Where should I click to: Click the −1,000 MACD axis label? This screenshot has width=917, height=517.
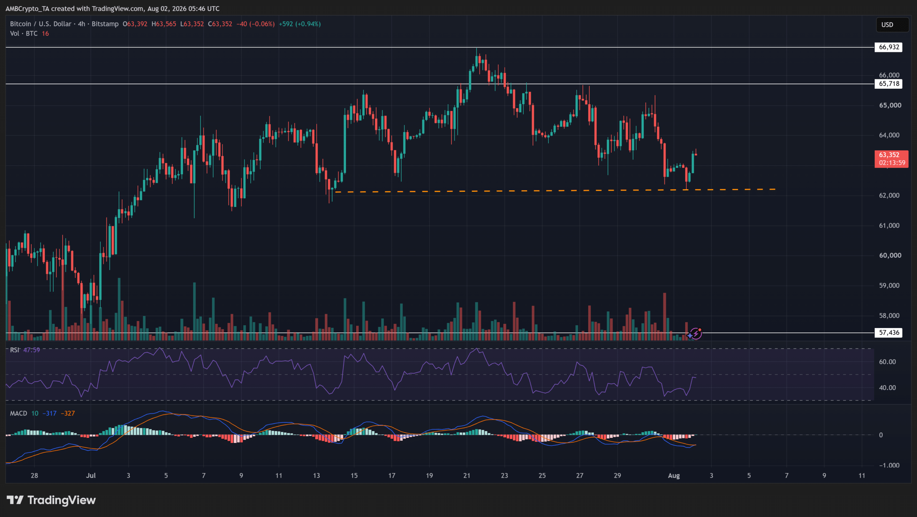coord(889,465)
